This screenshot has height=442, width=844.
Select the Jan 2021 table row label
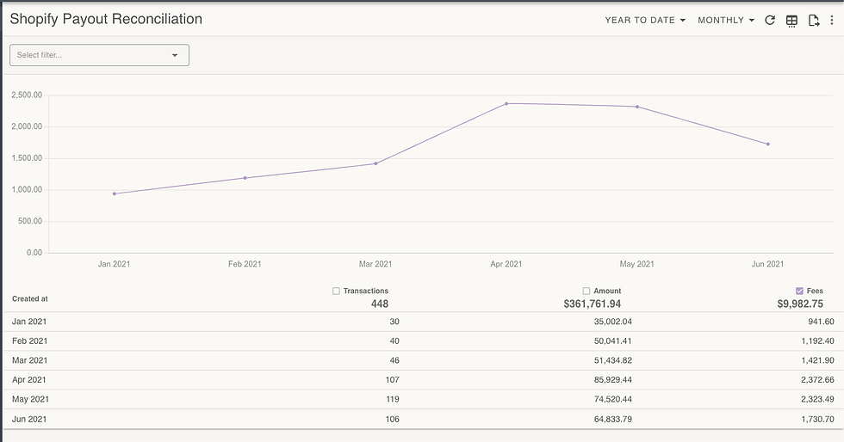click(x=29, y=322)
